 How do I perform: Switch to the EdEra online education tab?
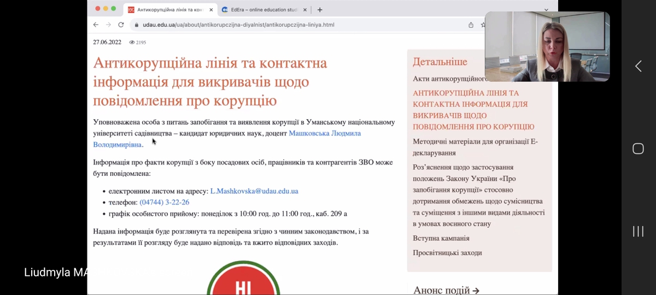coord(265,10)
